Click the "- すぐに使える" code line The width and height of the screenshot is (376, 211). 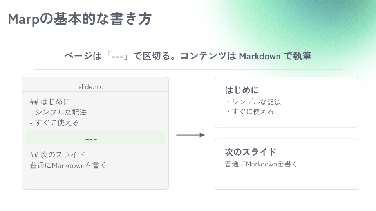pos(54,123)
